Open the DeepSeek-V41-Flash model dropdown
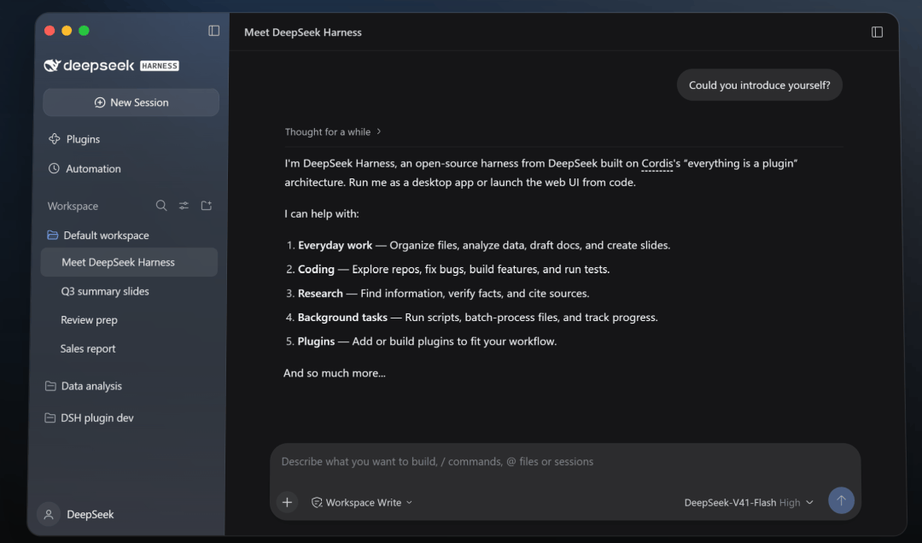Screen dimensions: 922x543 [749, 502]
